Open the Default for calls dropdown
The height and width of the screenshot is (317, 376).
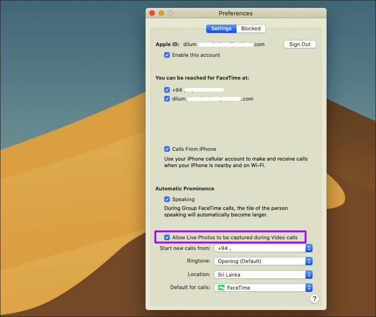tap(263, 288)
